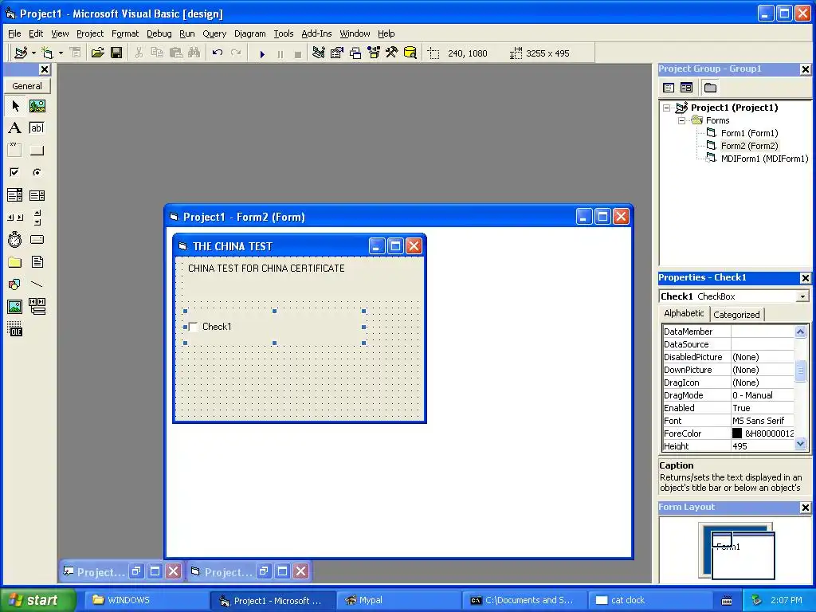Select the CheckBox control tool in toolbox
This screenshot has height=612, width=816.
(15, 172)
